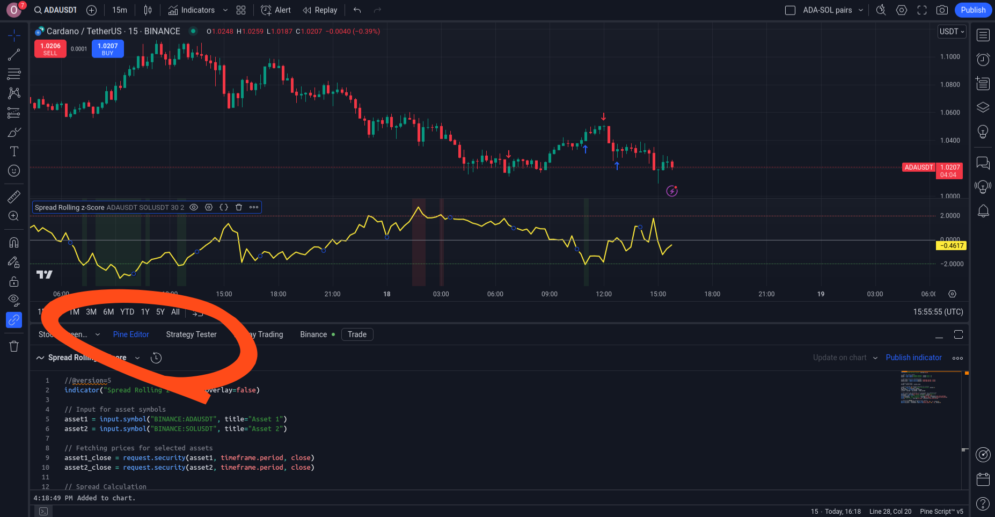995x517 pixels.
Task: Add symbol with compare plus icon
Action: (x=92, y=10)
